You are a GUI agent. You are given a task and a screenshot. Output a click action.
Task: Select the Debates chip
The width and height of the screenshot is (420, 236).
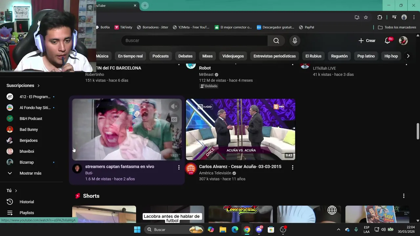185,56
